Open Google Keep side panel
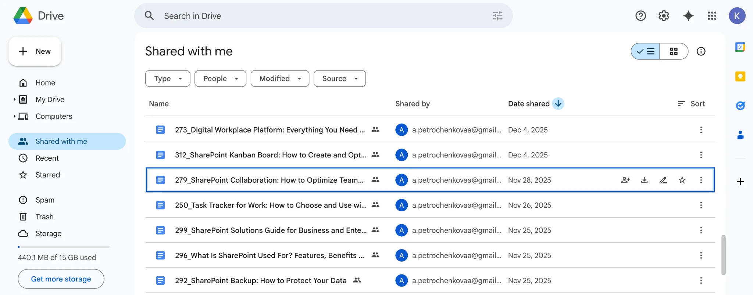Viewport: 753px width, 295px height. pos(740,76)
